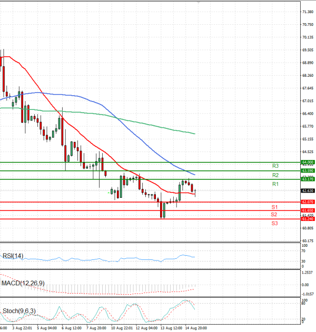
Task: Click the RSI 70 level value
Action: click(x=303, y=251)
